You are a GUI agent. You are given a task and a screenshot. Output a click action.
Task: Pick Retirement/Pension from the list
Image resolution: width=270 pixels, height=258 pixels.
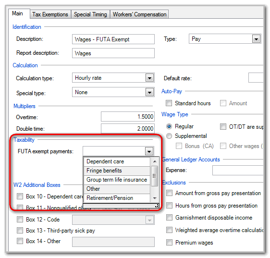coord(117,198)
